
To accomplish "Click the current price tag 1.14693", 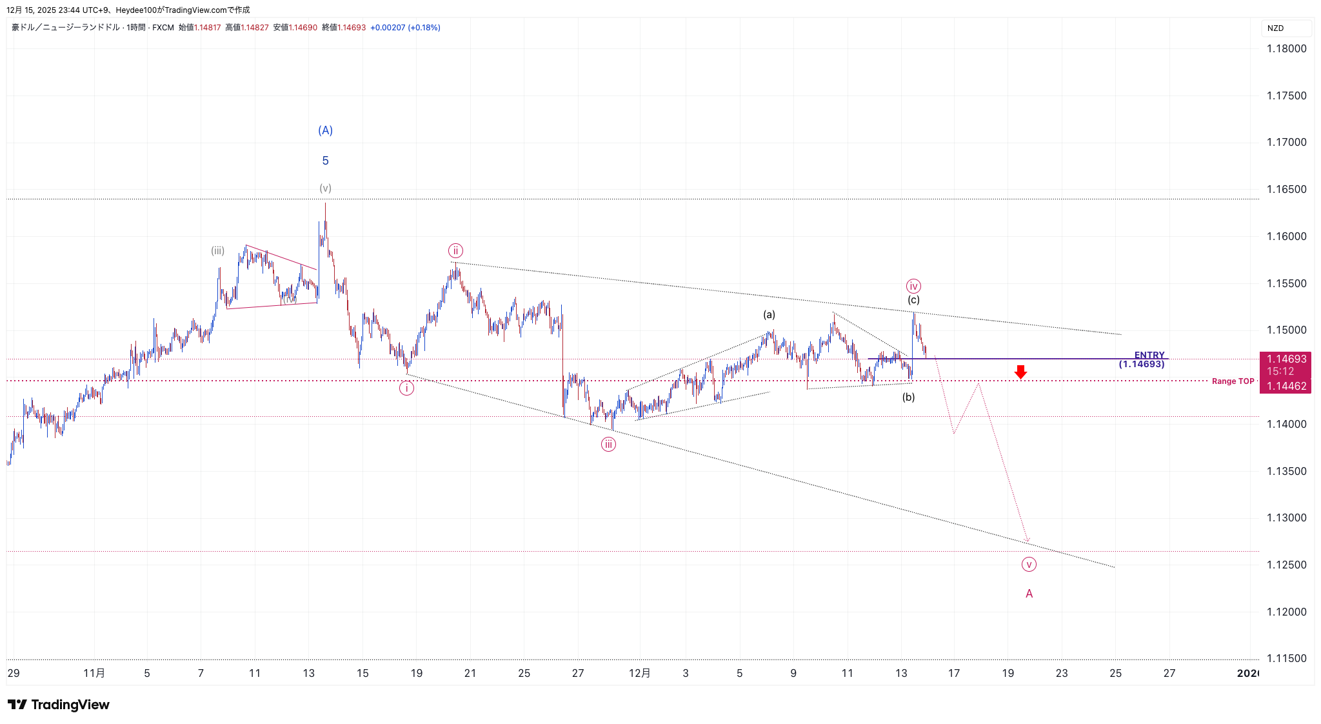I will [1286, 359].
